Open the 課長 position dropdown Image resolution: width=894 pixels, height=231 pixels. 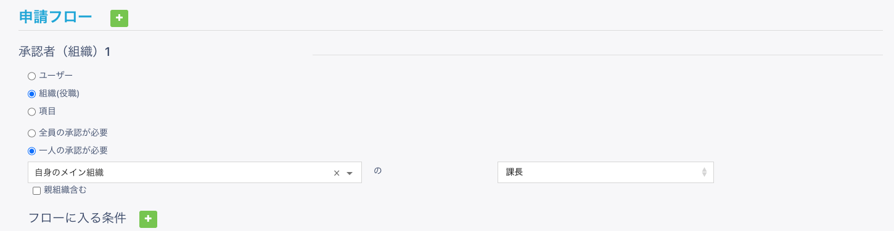[605, 173]
